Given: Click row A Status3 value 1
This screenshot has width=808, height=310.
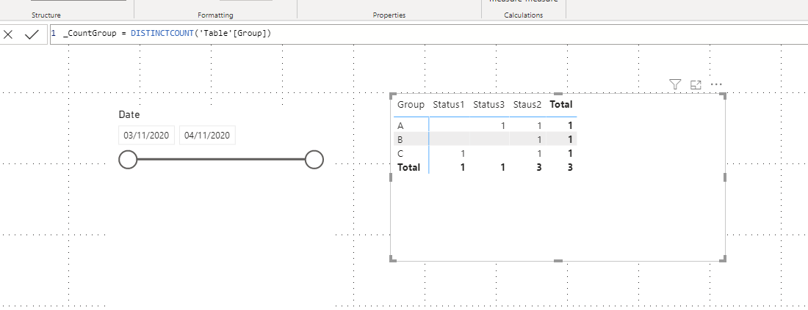Looking at the screenshot, I should point(502,125).
